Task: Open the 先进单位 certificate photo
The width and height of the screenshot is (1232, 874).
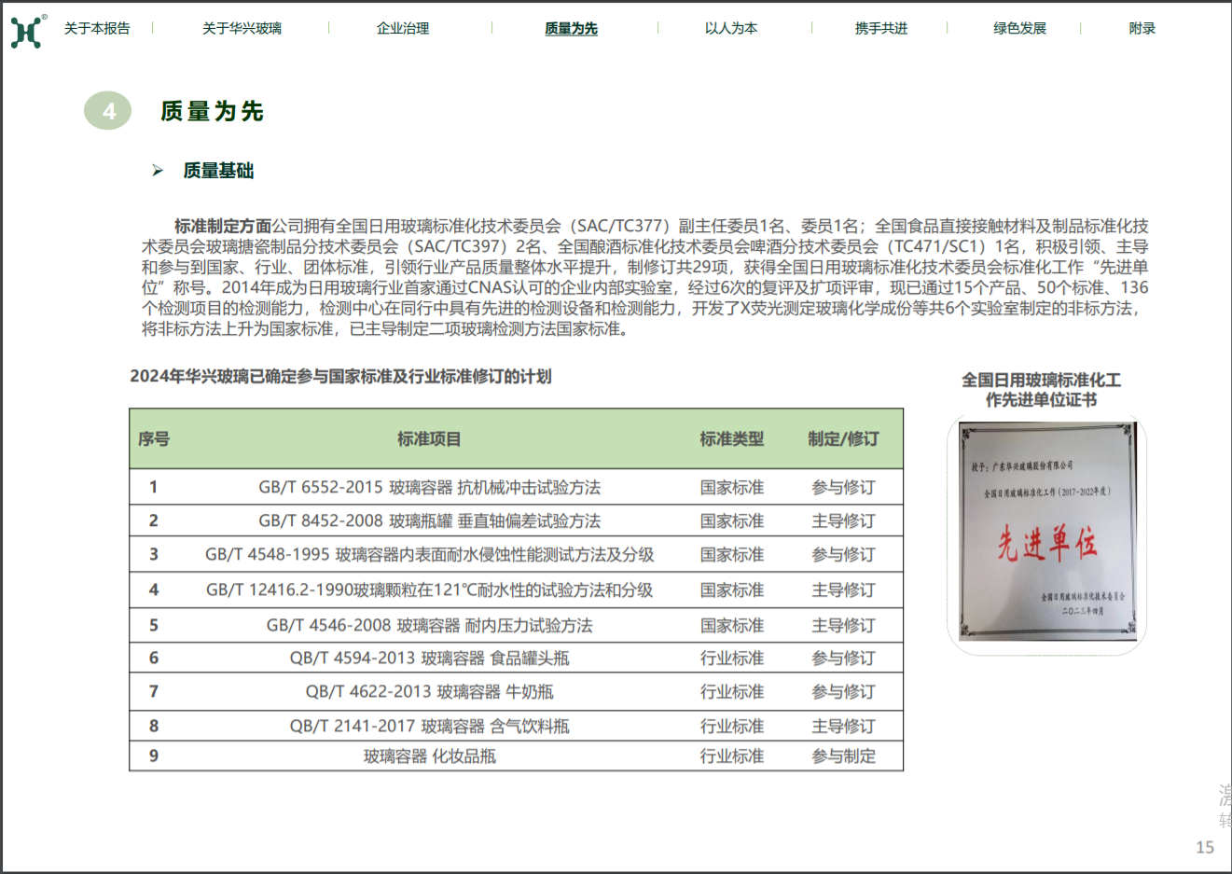Action: [x=1047, y=532]
